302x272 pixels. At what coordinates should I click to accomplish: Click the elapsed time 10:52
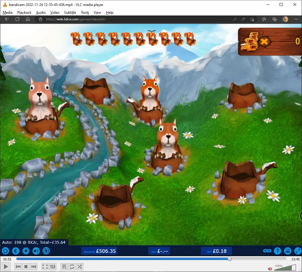7,259
